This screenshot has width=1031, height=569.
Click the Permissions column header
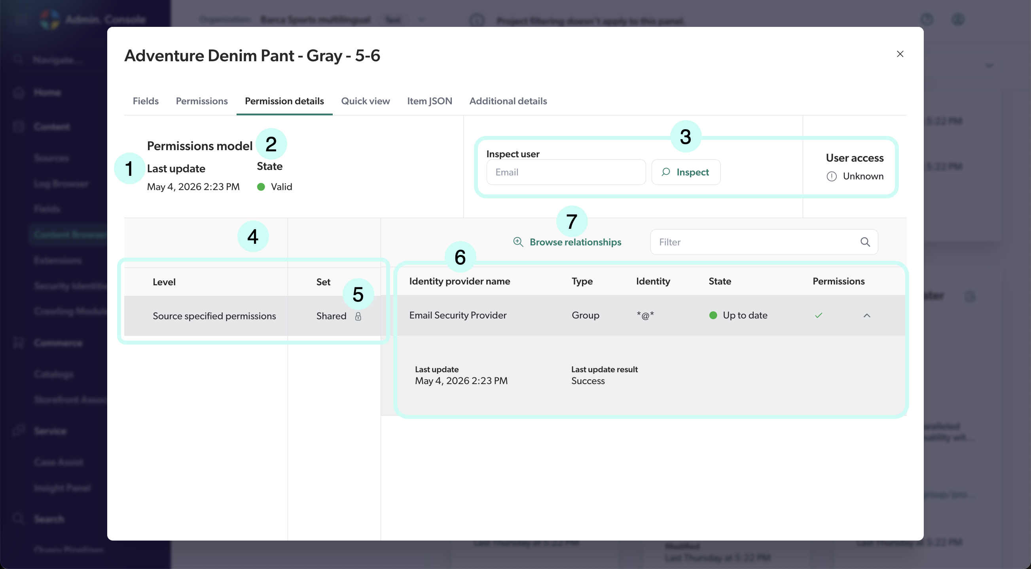(x=838, y=281)
